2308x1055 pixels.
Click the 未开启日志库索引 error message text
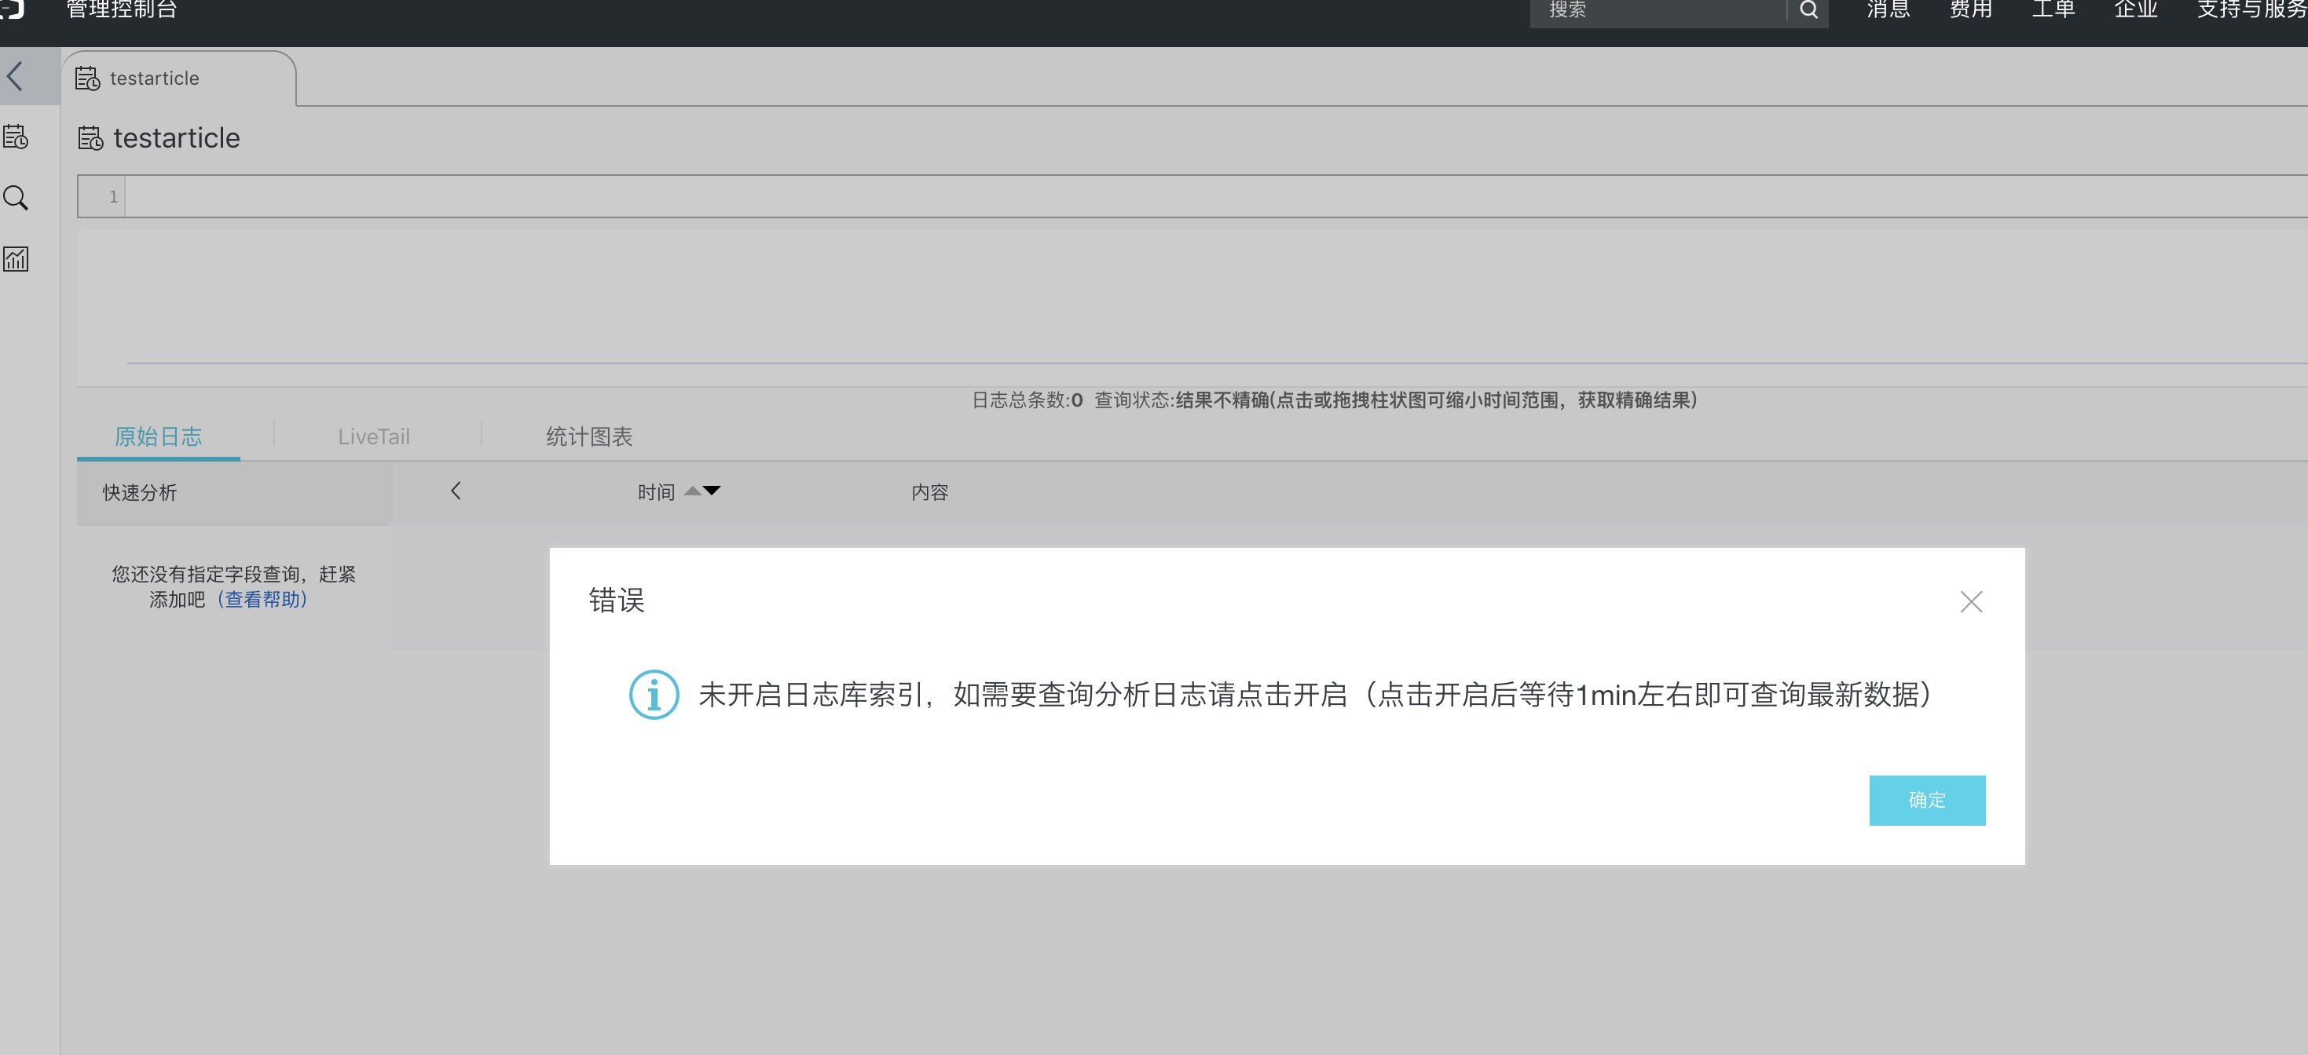(x=1314, y=694)
